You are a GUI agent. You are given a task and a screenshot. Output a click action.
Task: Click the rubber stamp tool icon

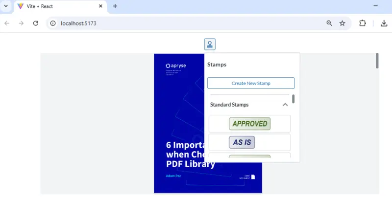[210, 44]
